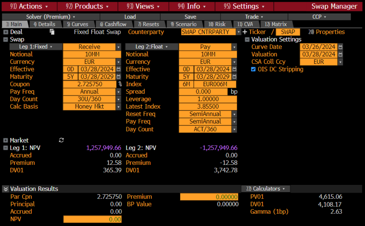Open calendar for Leg 1 Effective date
365x226 pixels.
point(119,69)
